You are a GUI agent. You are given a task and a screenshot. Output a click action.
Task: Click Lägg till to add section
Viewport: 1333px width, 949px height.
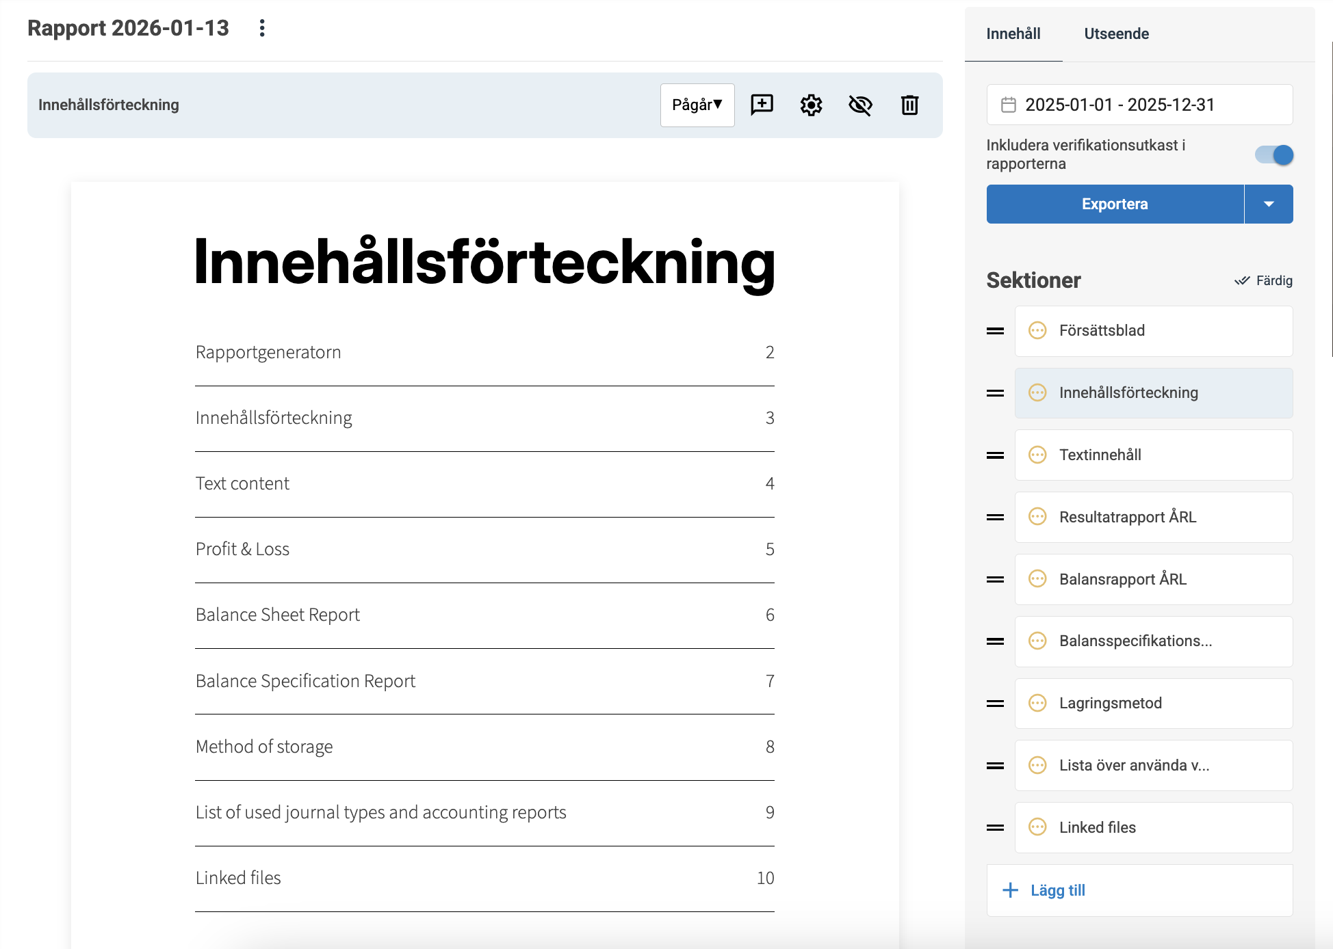click(1139, 890)
